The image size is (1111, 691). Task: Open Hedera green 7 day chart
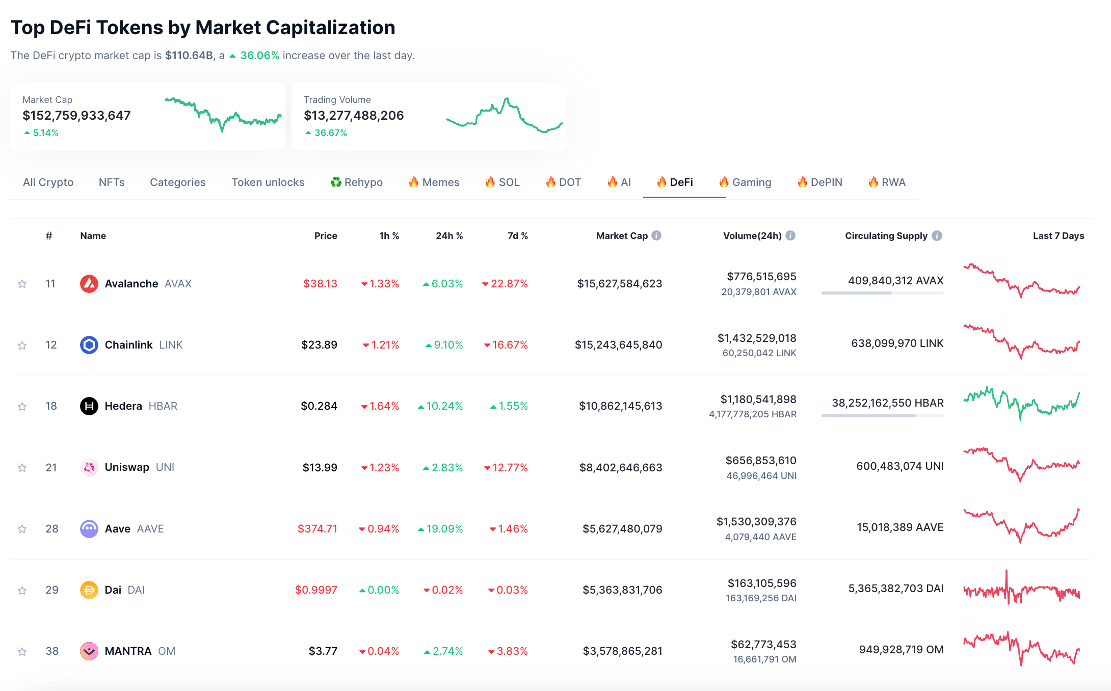1021,404
